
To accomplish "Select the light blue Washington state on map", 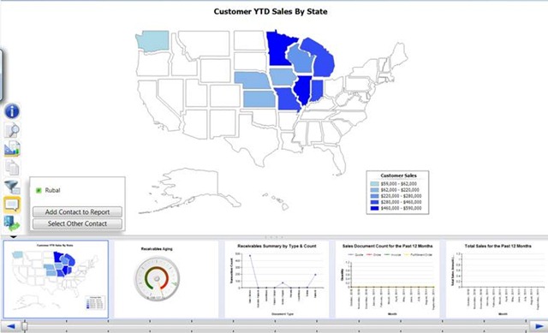I will coord(152,41).
